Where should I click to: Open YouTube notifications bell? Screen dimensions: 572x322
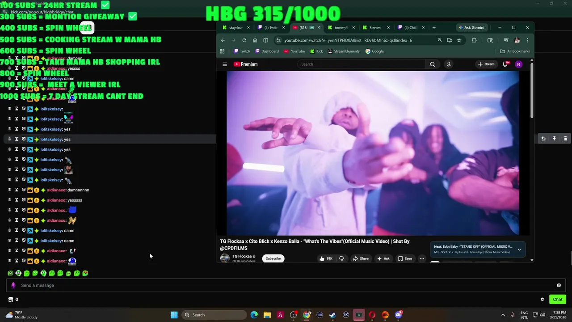click(x=505, y=64)
